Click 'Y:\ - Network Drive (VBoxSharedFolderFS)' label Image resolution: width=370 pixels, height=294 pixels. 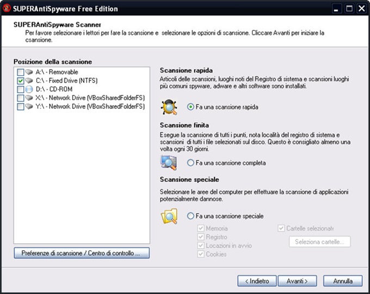(90, 107)
